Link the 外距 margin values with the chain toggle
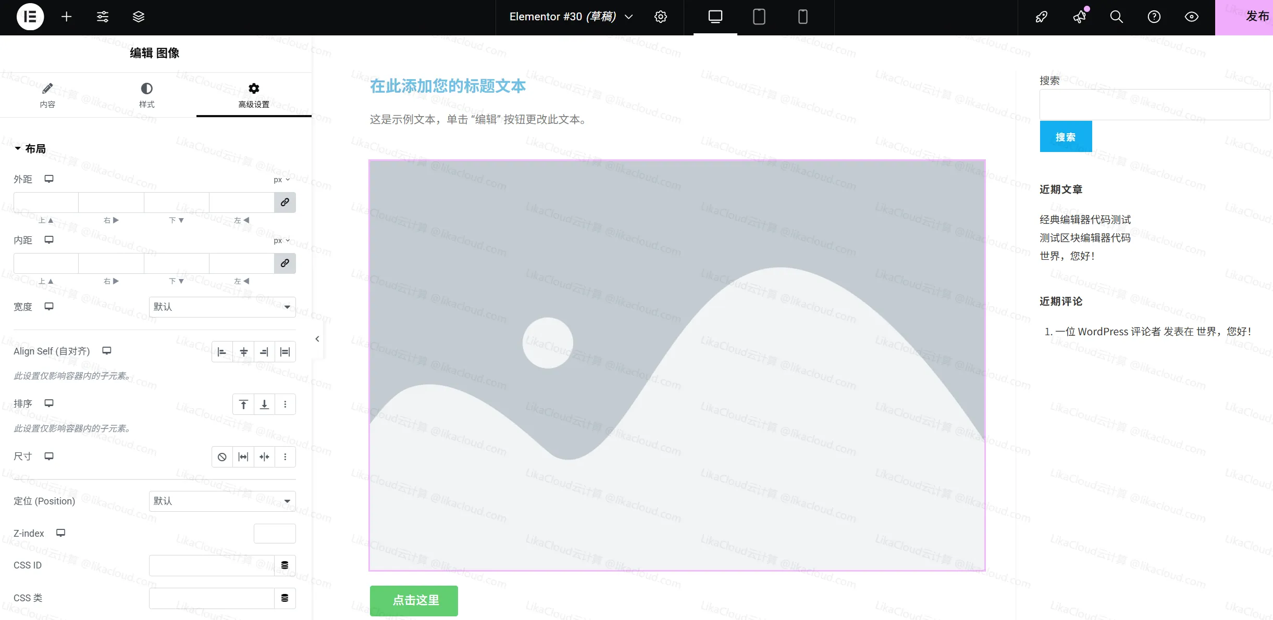This screenshot has width=1273, height=620. coord(285,203)
